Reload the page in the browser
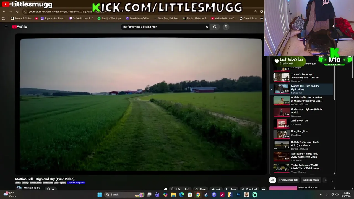This screenshot has height=199, width=354. pos(17,12)
